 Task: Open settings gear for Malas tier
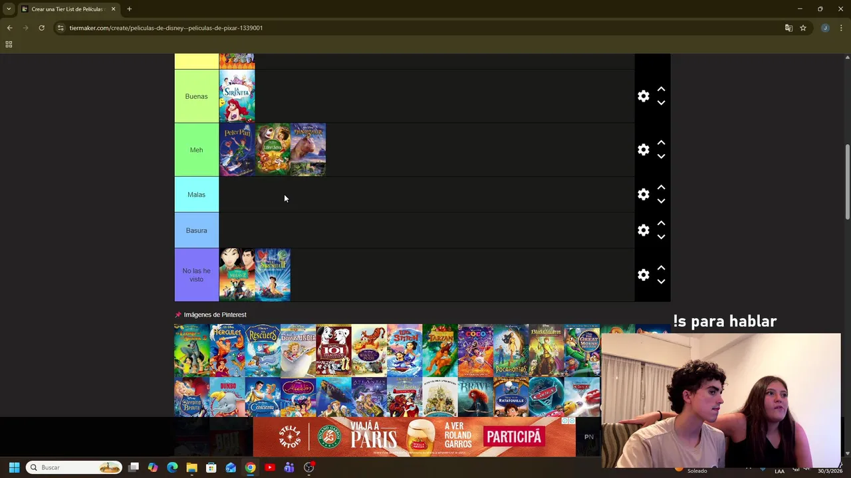(x=643, y=195)
